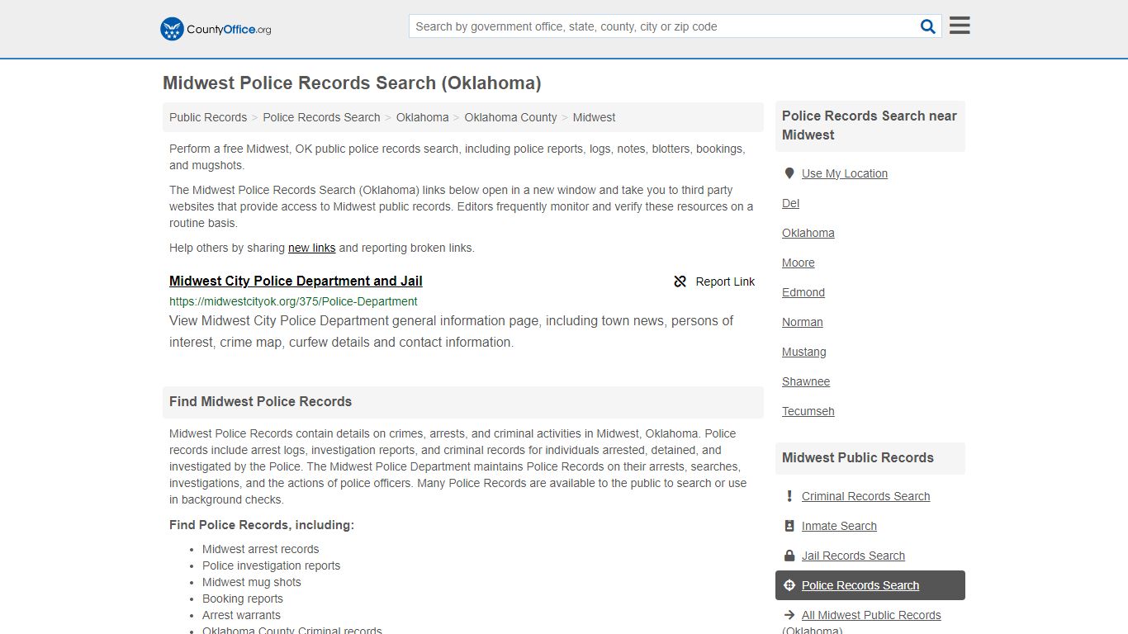Image resolution: width=1128 pixels, height=634 pixels.
Task: Select Midwest breadcrumb link
Action: click(x=594, y=117)
